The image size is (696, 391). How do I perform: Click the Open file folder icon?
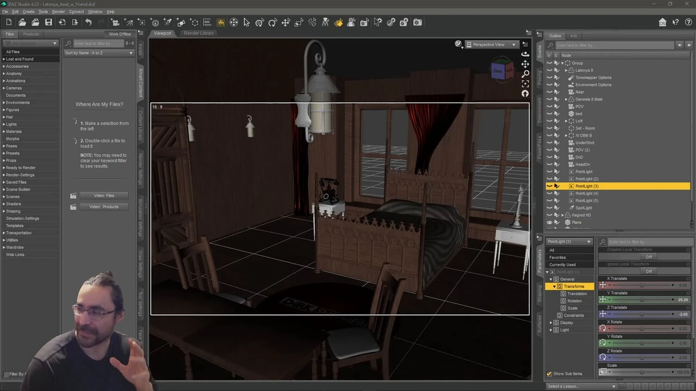pyautogui.click(x=22, y=22)
